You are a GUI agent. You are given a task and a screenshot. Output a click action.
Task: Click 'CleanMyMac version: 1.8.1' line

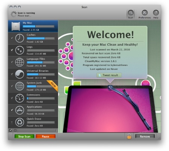(x=101, y=61)
